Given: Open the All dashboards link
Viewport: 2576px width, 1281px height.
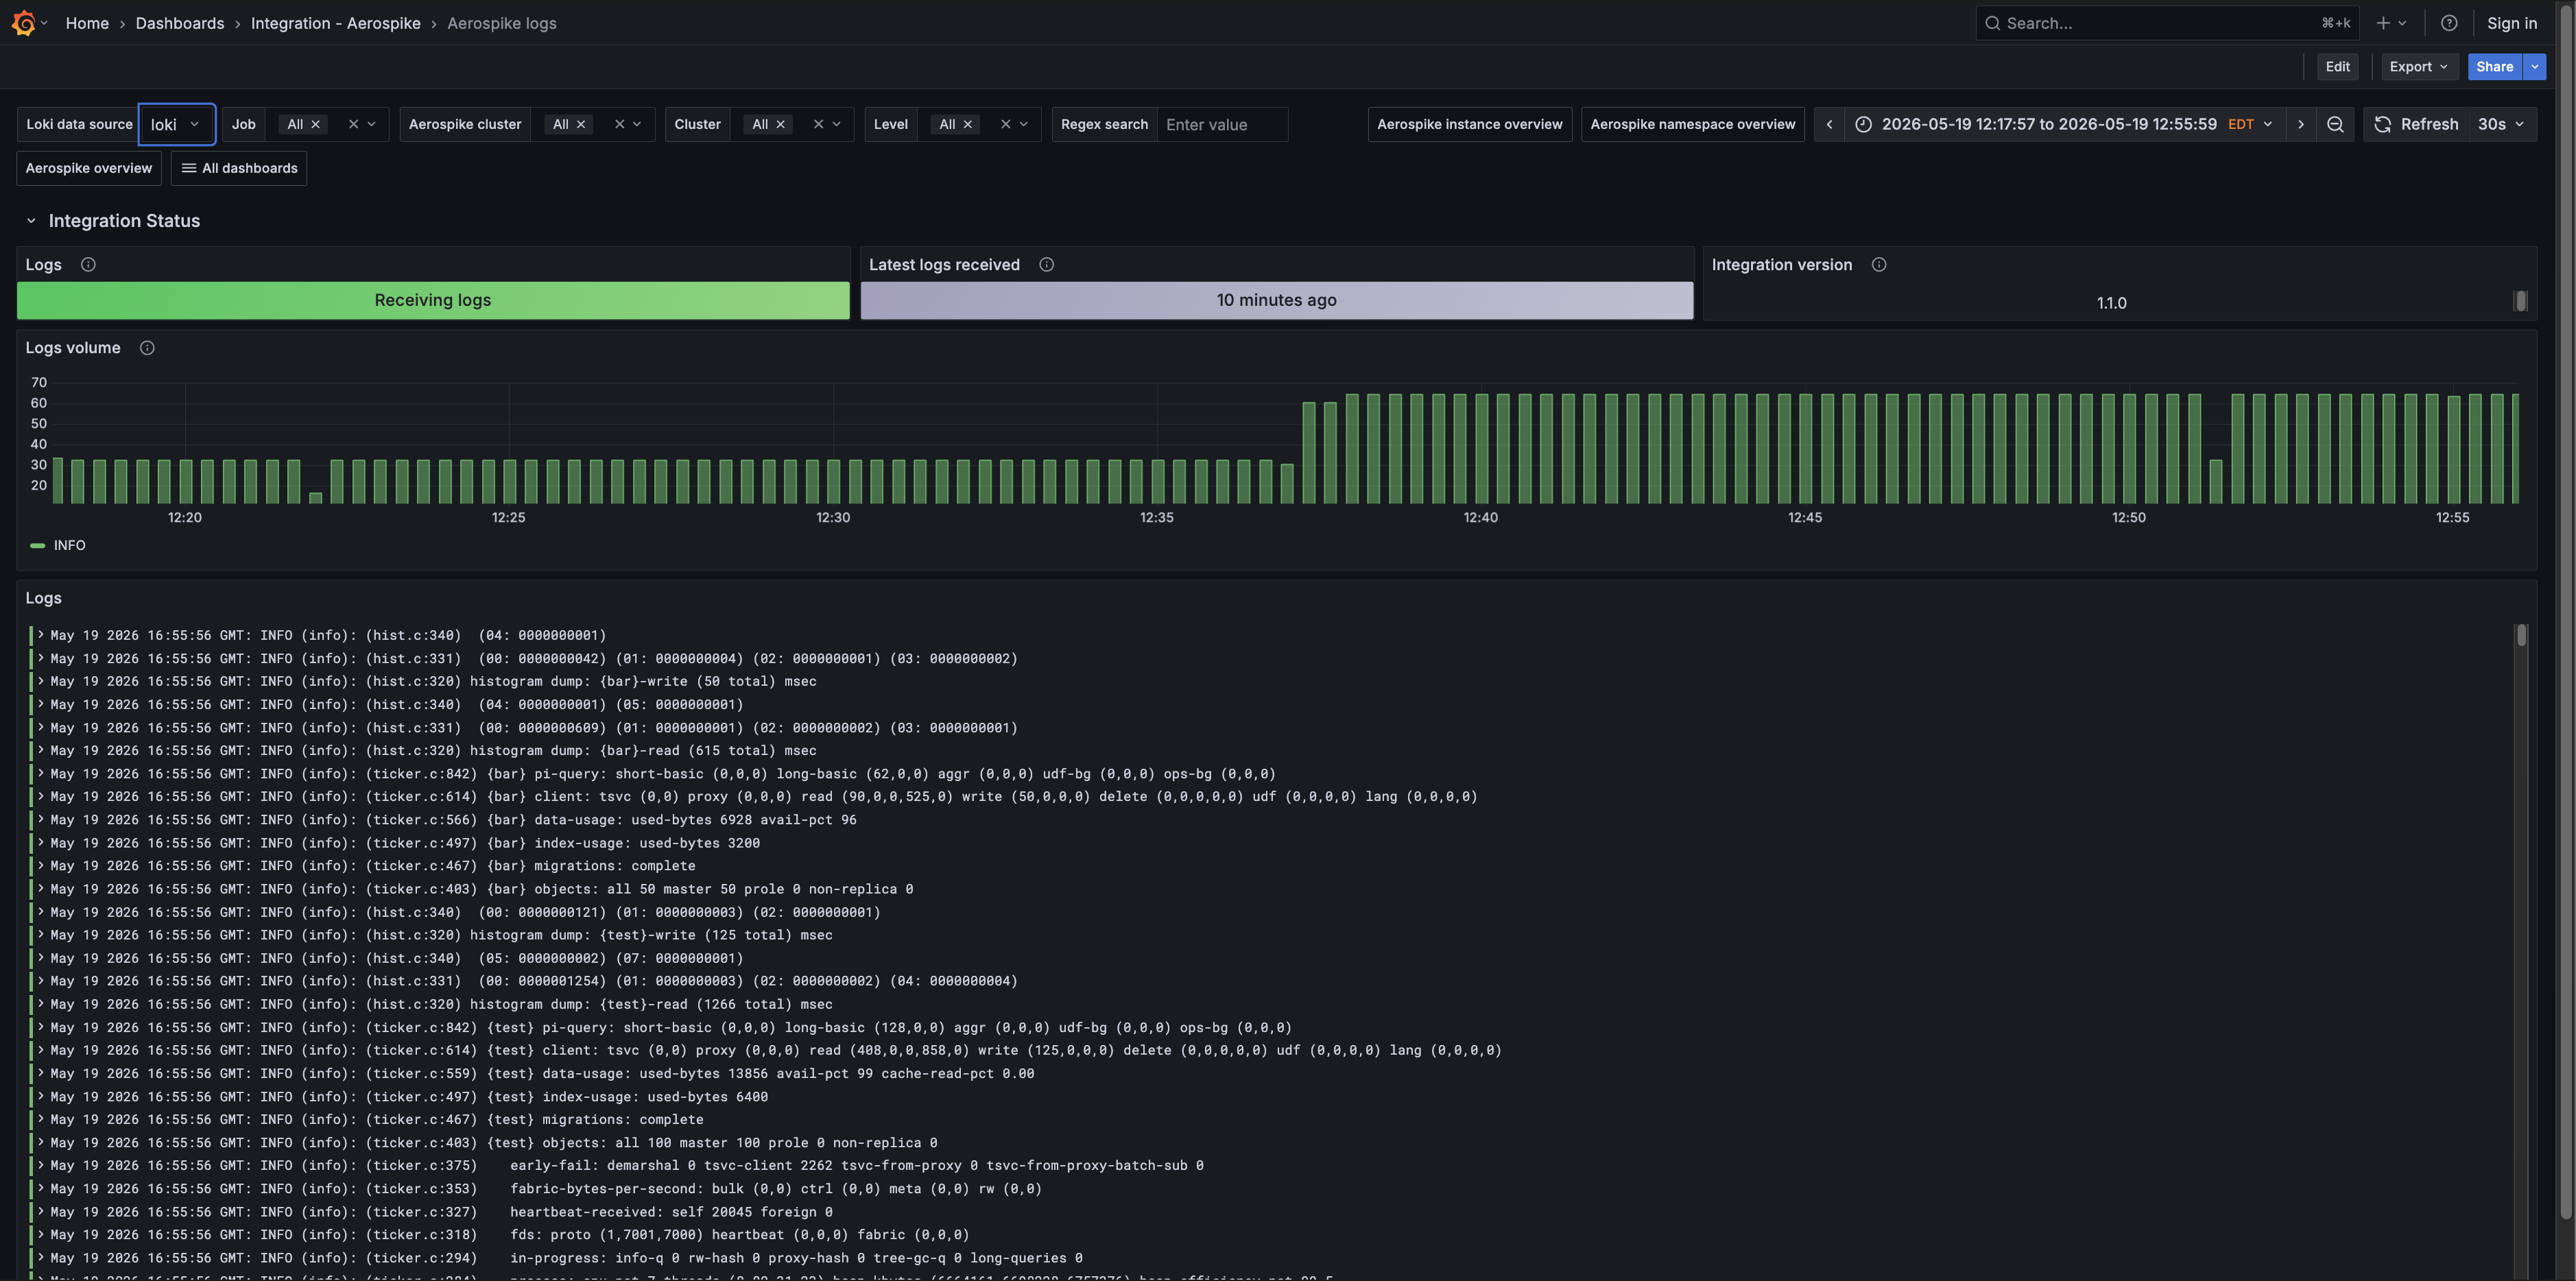Looking at the screenshot, I should [239, 168].
